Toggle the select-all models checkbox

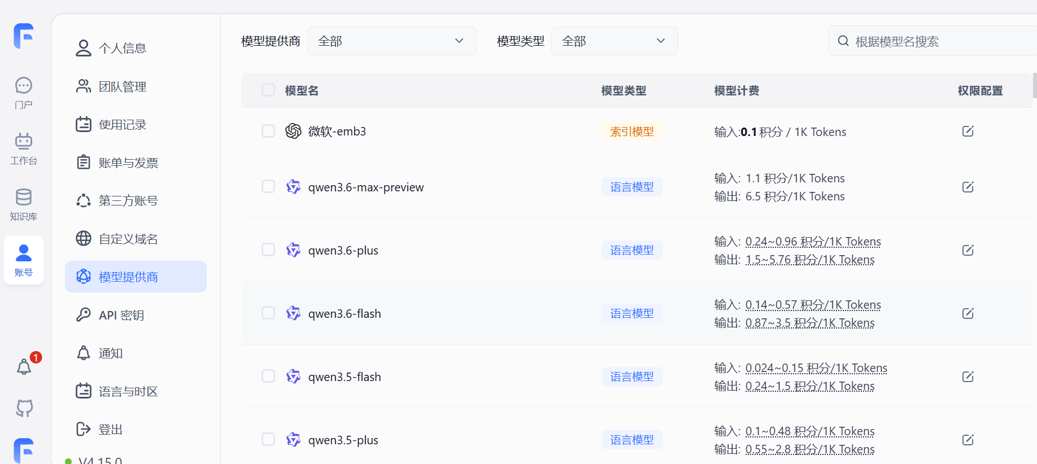[268, 90]
